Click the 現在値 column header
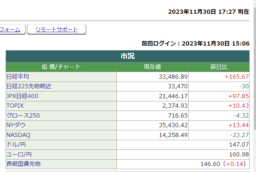 point(152,67)
